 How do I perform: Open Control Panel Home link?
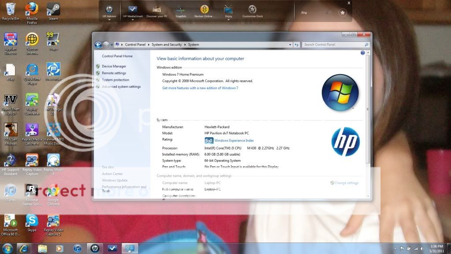[x=117, y=56]
